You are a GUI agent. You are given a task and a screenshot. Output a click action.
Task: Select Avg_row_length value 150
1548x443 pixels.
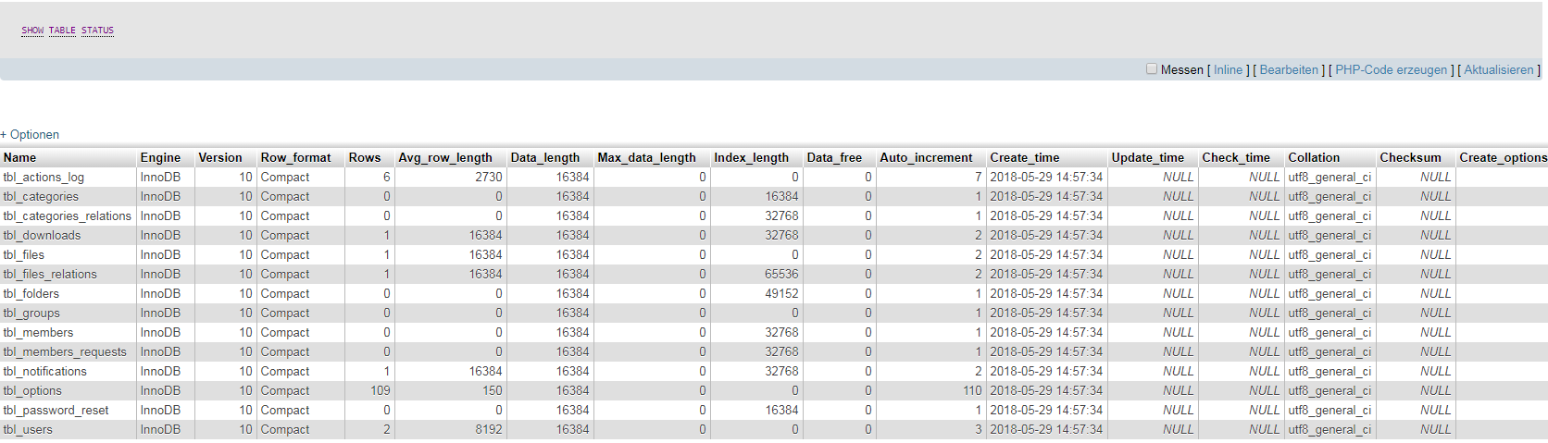point(493,390)
